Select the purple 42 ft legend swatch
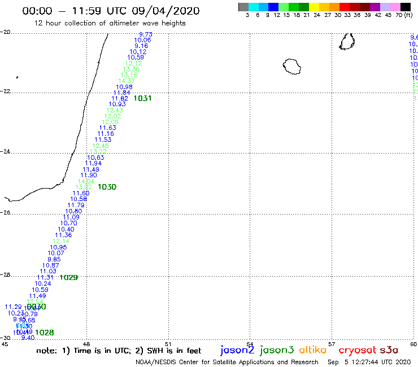 pos(375,7)
